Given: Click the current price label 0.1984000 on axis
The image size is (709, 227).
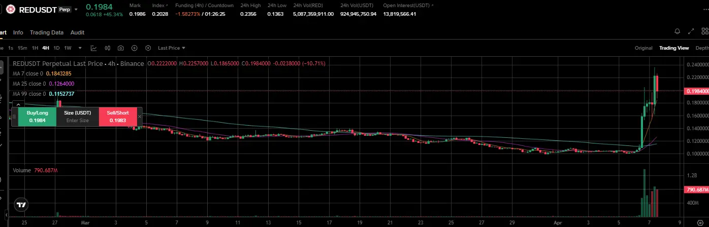Looking at the screenshot, I should [x=697, y=91].
